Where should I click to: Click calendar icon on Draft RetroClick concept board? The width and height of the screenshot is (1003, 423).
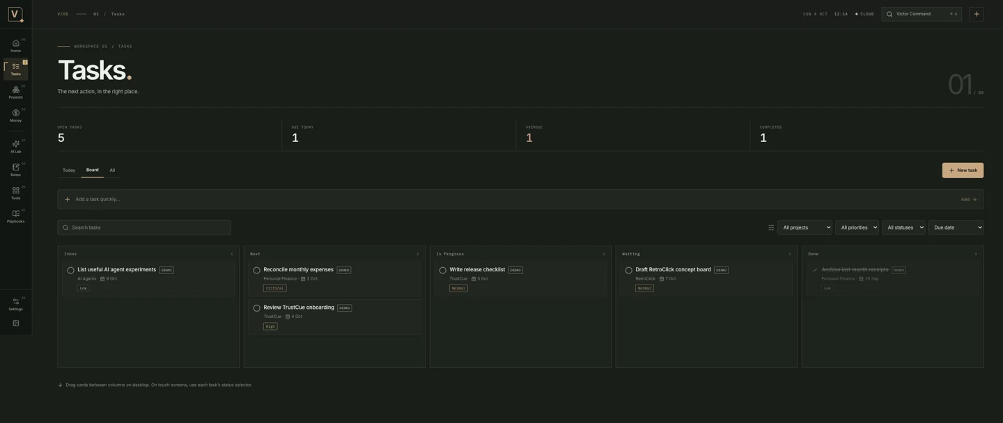tap(662, 279)
